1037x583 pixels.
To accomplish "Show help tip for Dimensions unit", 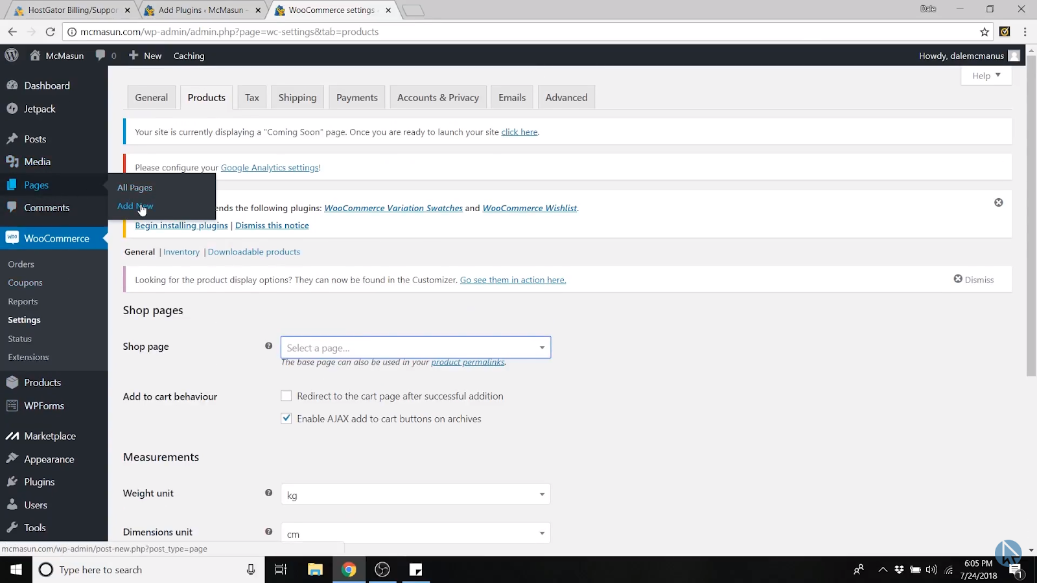I will point(268,532).
